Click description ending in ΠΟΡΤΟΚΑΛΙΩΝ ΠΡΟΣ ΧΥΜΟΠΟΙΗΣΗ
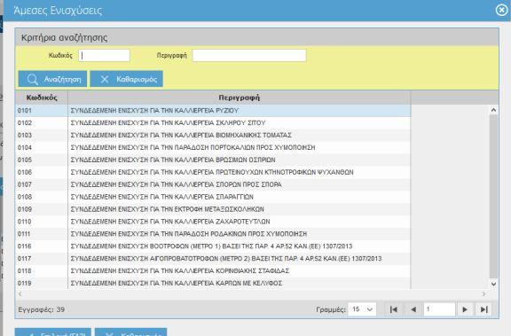 point(193,147)
